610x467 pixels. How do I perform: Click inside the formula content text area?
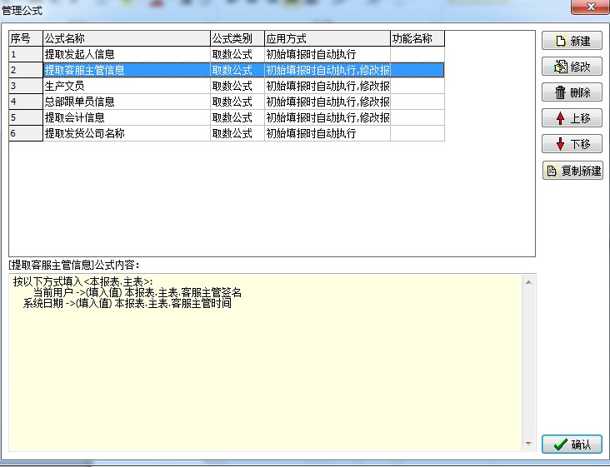click(266, 362)
